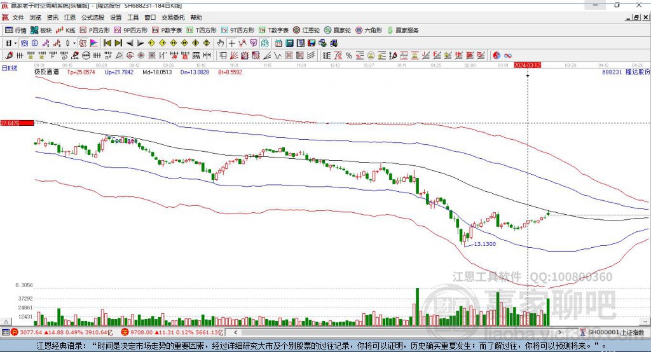Click the red-blue taichi yin-yang icon

tap(497, 56)
